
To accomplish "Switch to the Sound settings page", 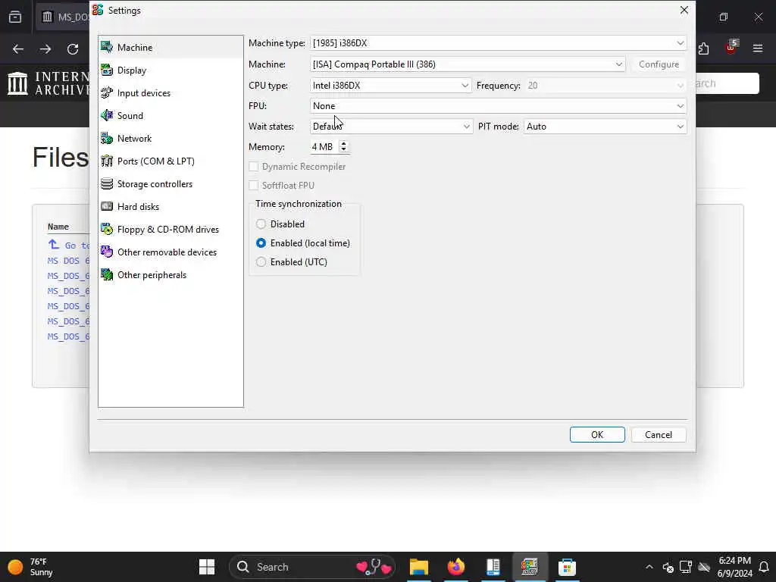I will (x=130, y=116).
